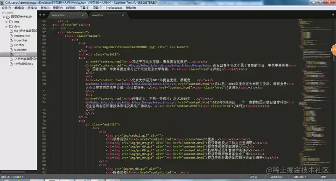Click the FOLDERS heading in the sidebar

[8, 13]
